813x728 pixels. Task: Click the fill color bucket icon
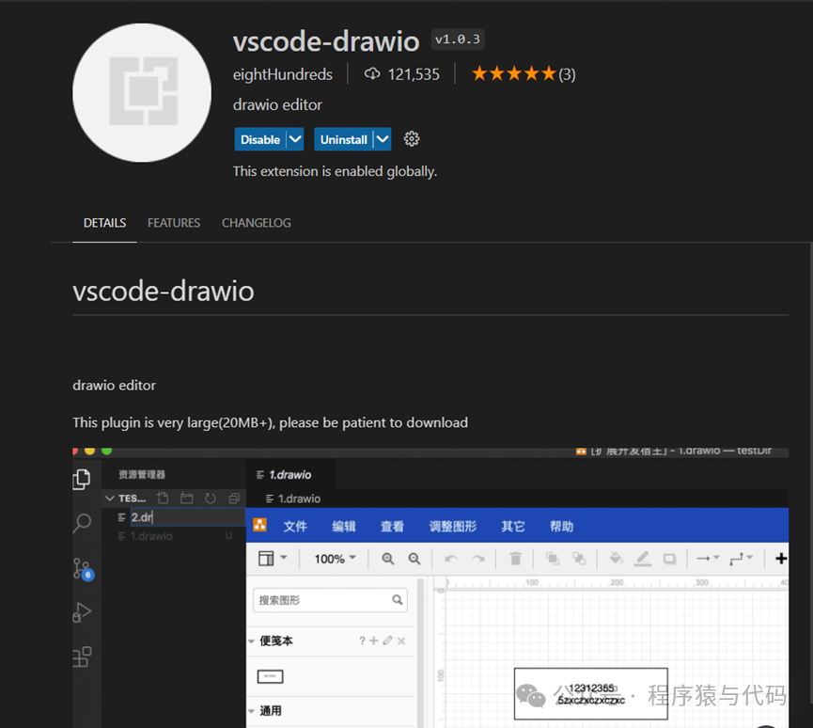(x=616, y=559)
